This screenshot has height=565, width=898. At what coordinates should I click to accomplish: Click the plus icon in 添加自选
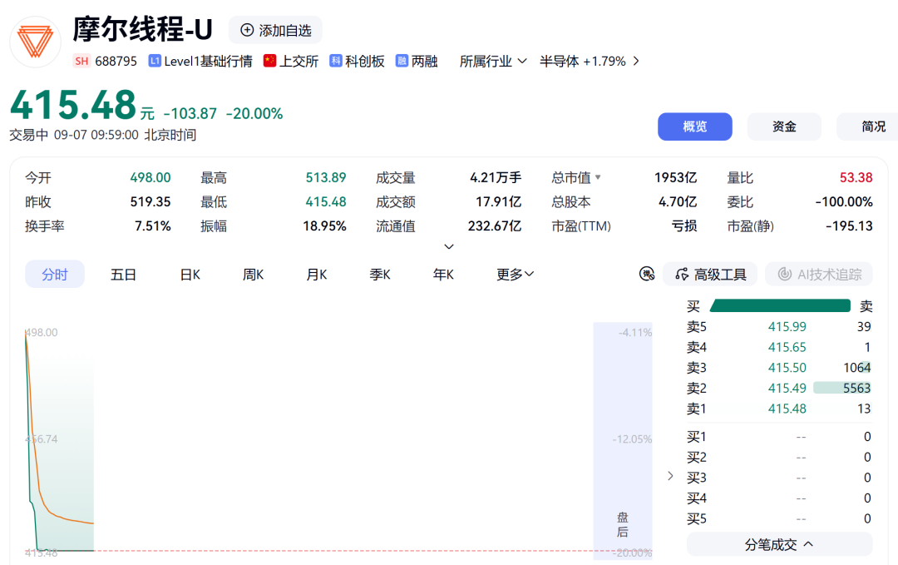click(247, 30)
